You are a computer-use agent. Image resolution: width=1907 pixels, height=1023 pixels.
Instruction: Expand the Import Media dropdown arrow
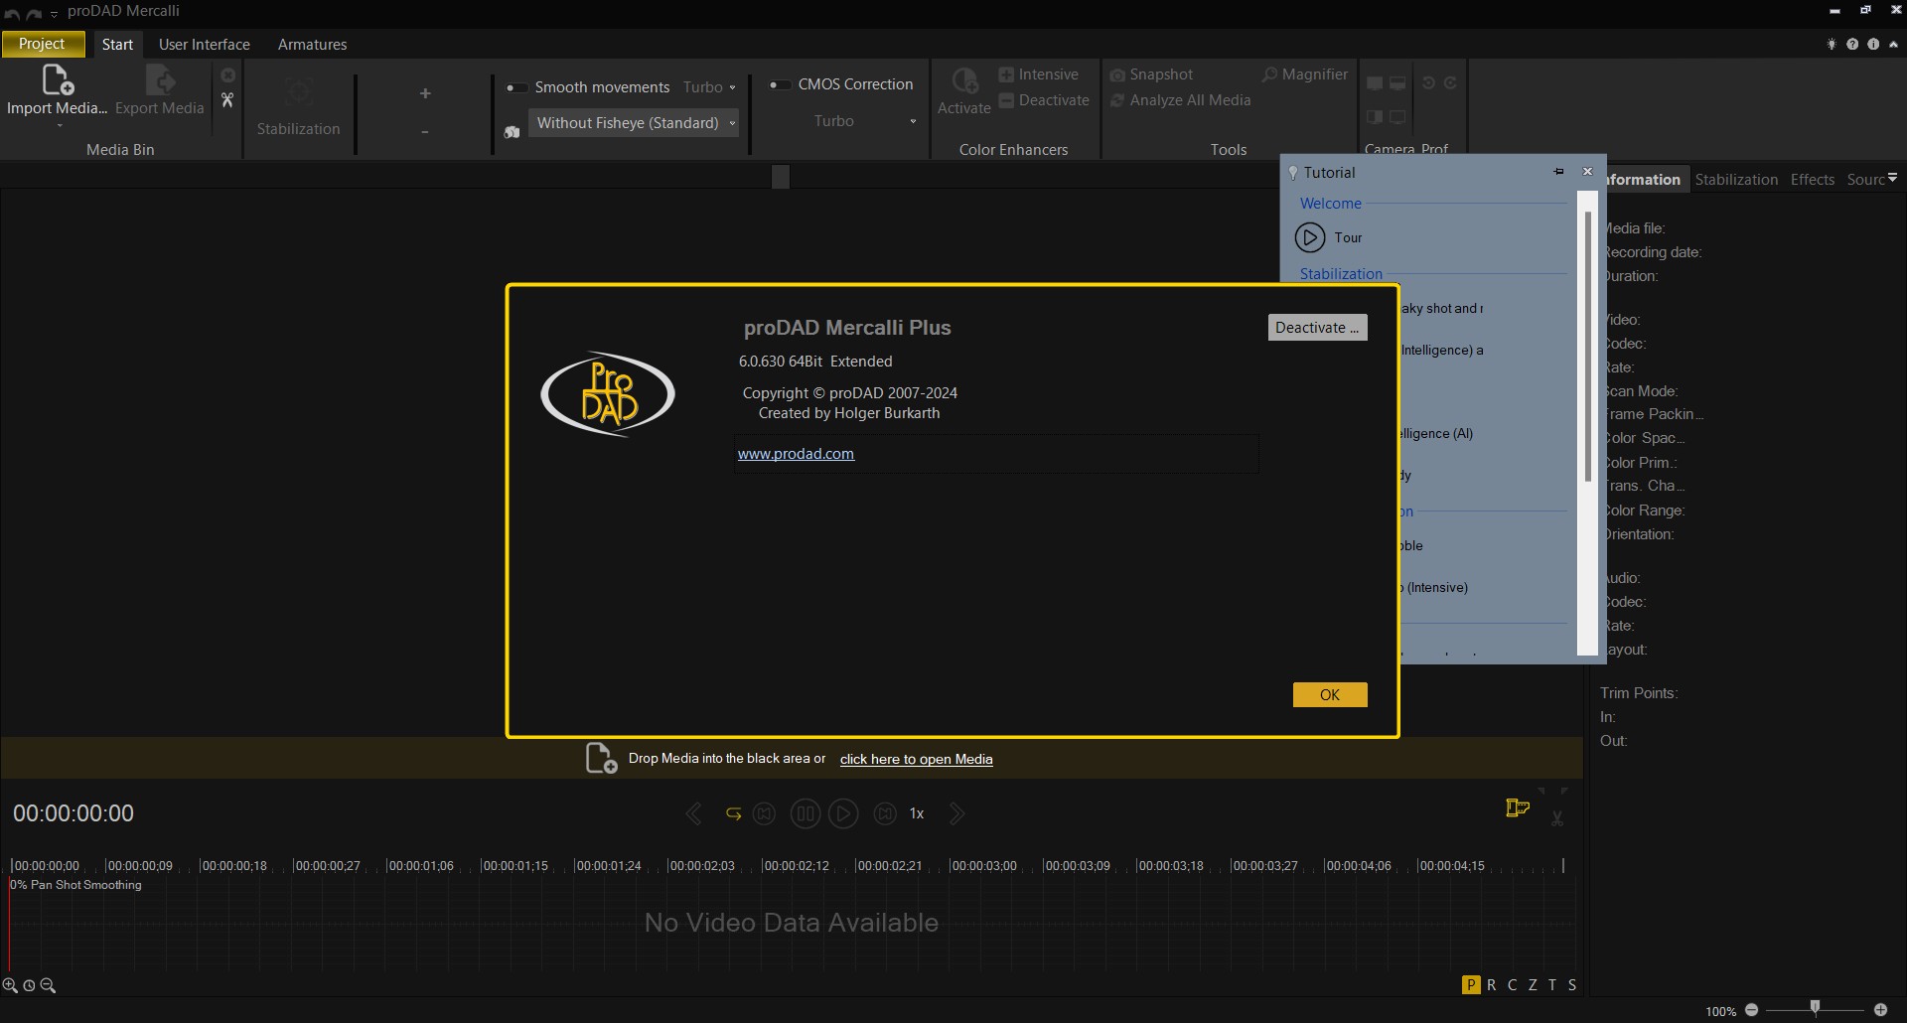(x=59, y=126)
